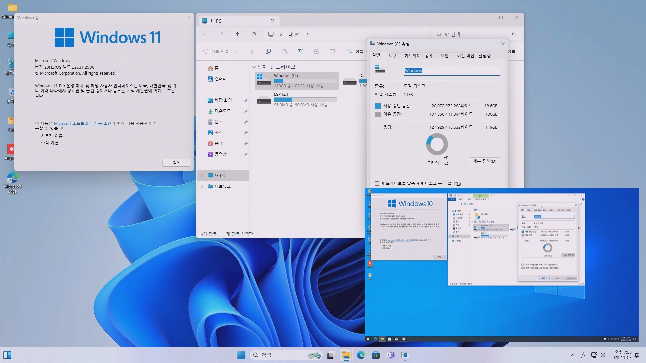
Task: Select the ESP (Z:) drive
Action: pyautogui.click(x=297, y=99)
